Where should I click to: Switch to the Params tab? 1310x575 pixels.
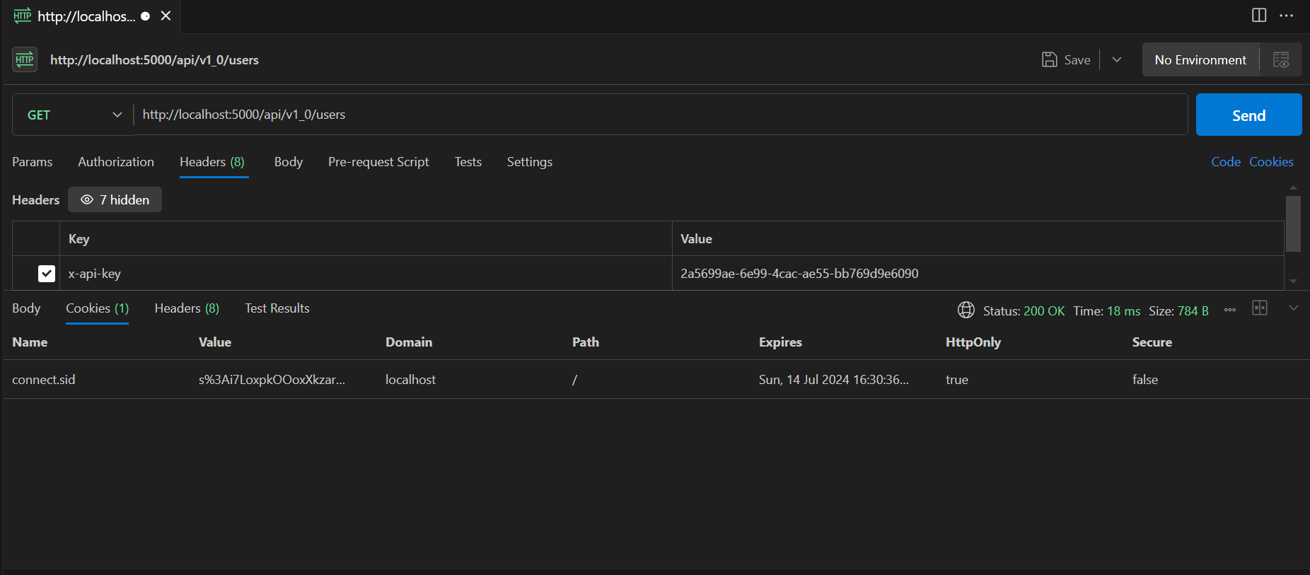click(32, 162)
